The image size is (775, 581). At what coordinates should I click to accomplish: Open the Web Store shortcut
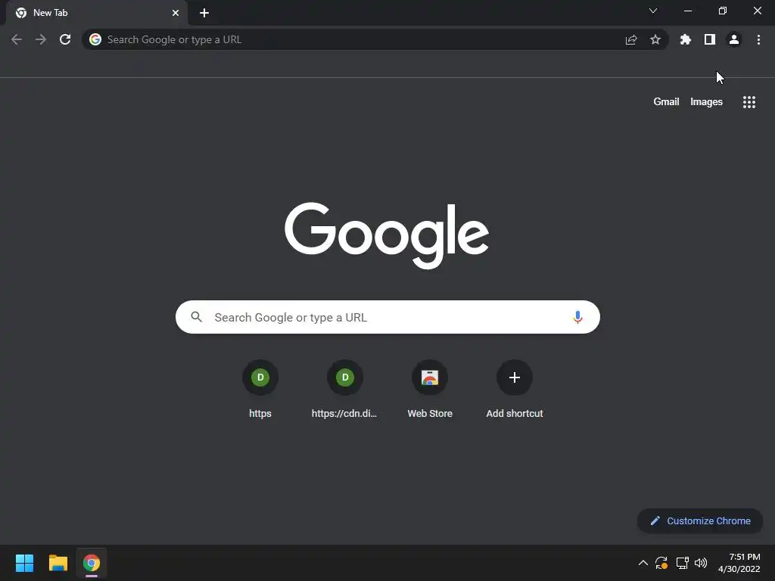click(430, 390)
